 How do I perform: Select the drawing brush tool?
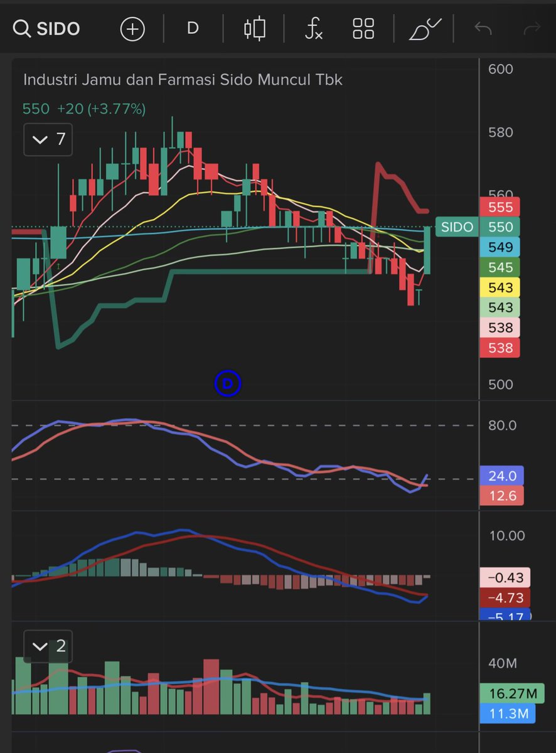pyautogui.click(x=425, y=29)
